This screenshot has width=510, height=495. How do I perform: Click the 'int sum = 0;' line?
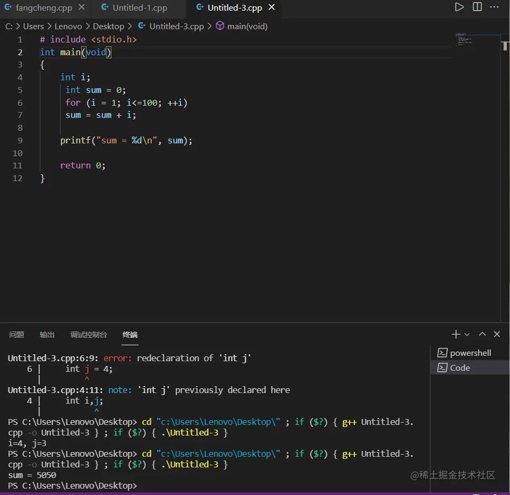pyautogui.click(x=96, y=90)
